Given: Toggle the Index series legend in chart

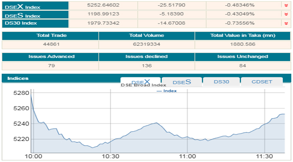Looking at the screenshot, I should click(167, 91).
